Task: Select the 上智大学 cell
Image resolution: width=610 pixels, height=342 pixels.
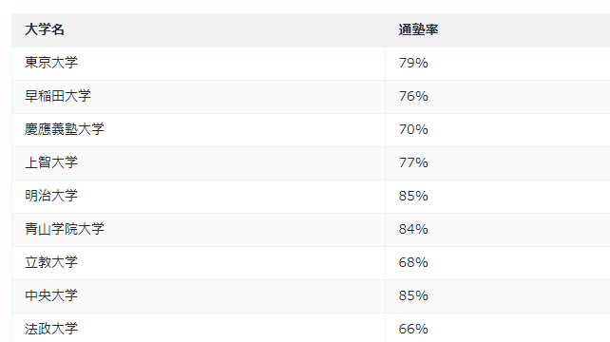Action: [199, 163]
